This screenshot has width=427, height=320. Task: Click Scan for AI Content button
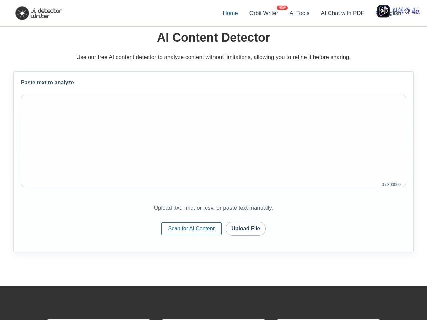[x=191, y=229]
